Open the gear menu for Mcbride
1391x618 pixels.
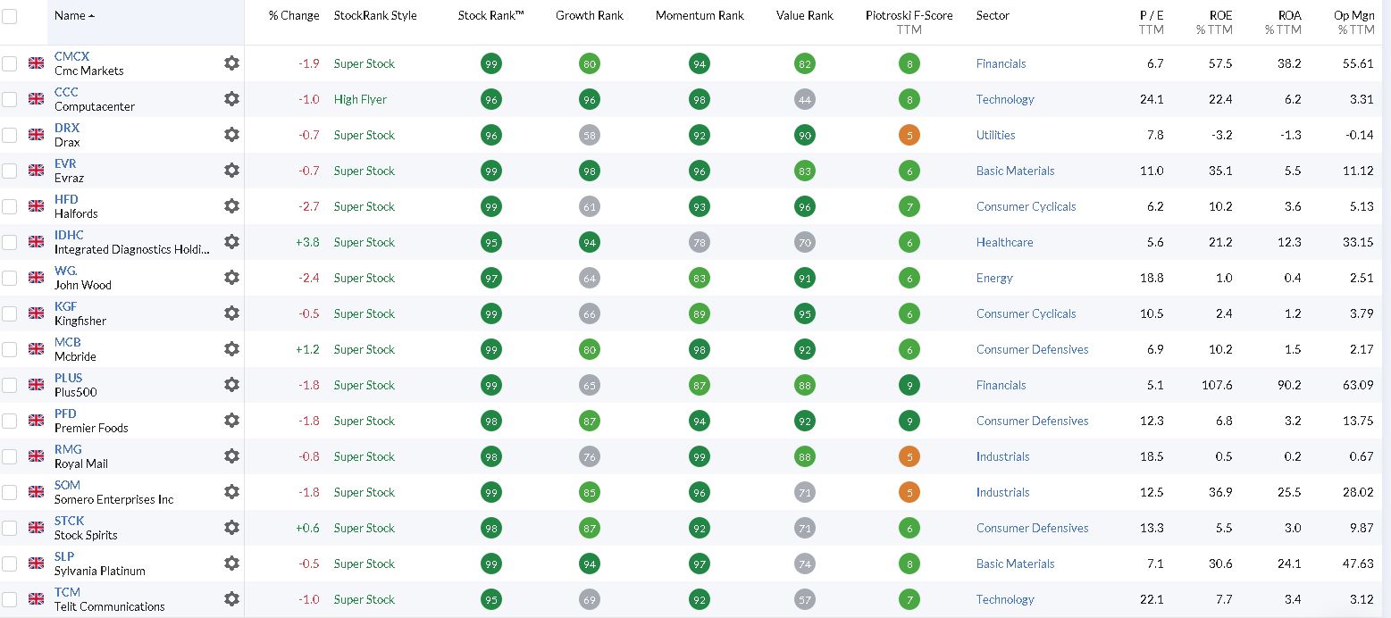(231, 349)
